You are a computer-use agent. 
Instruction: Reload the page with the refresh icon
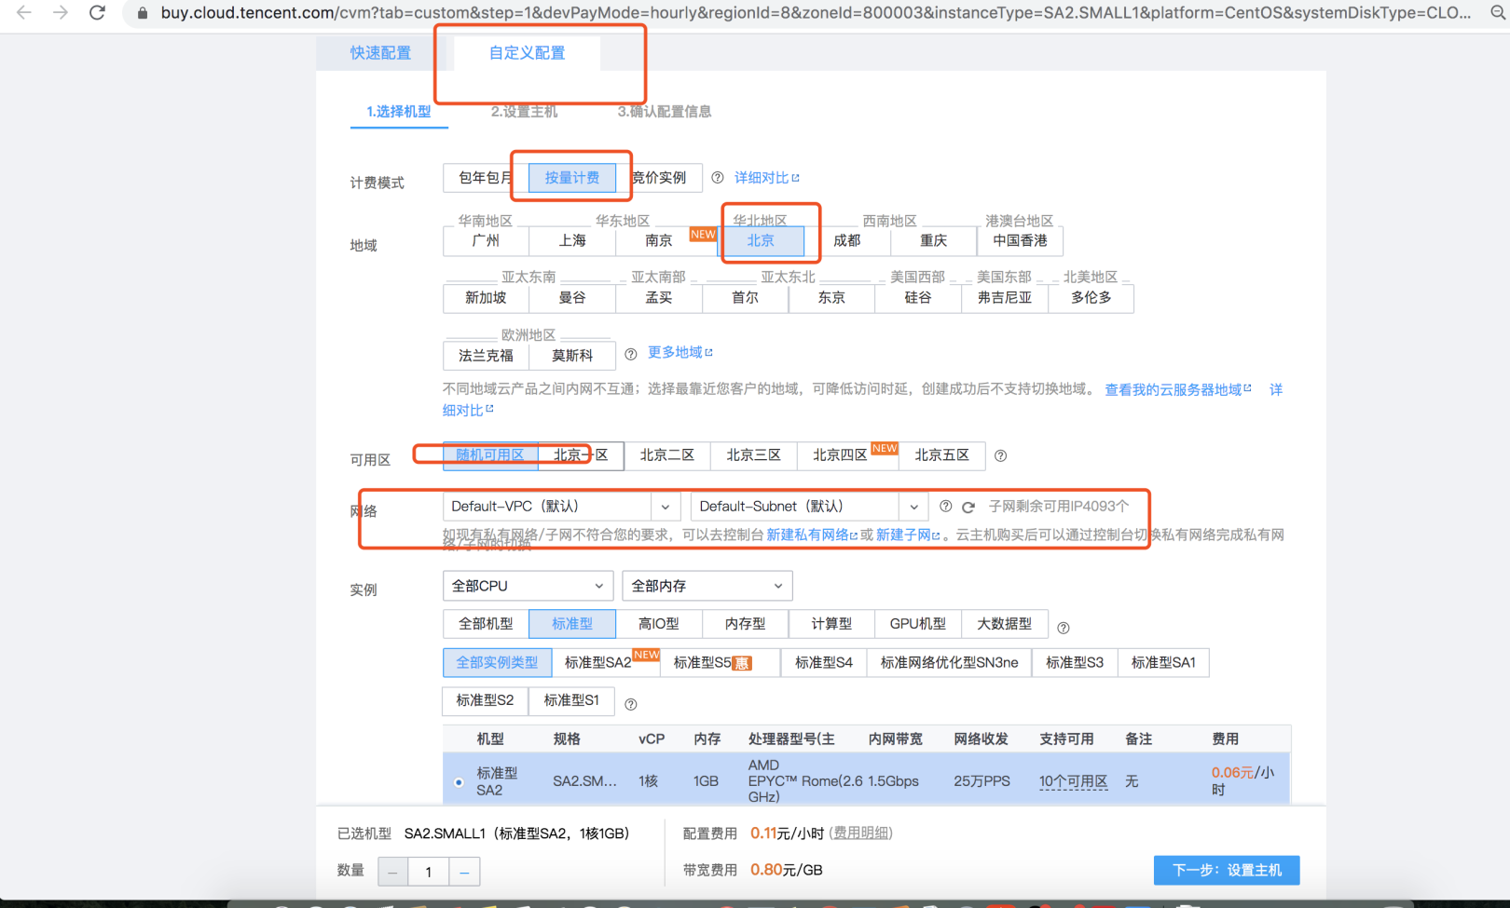tap(97, 13)
